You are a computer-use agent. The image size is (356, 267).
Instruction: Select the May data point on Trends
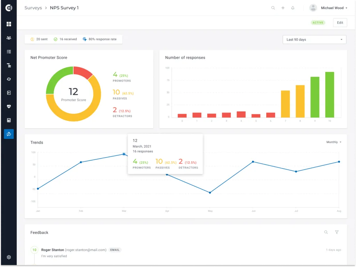(x=210, y=193)
